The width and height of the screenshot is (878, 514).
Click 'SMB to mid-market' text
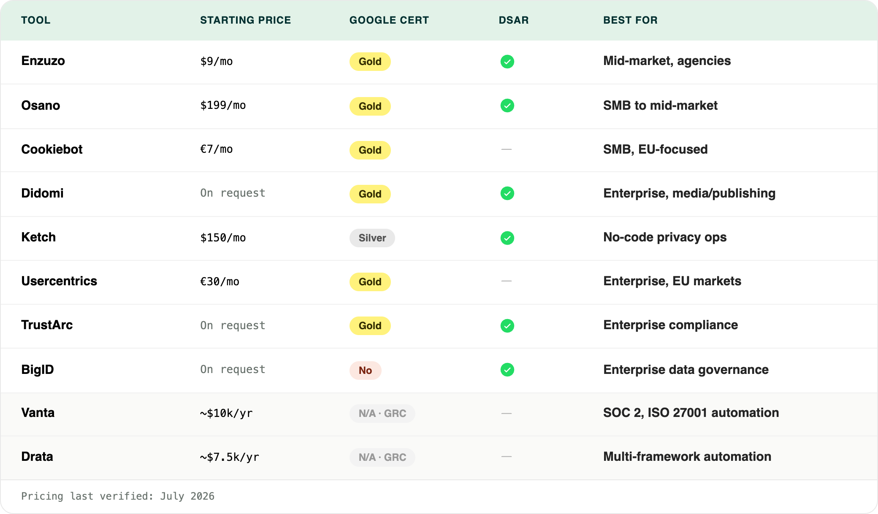pos(660,106)
